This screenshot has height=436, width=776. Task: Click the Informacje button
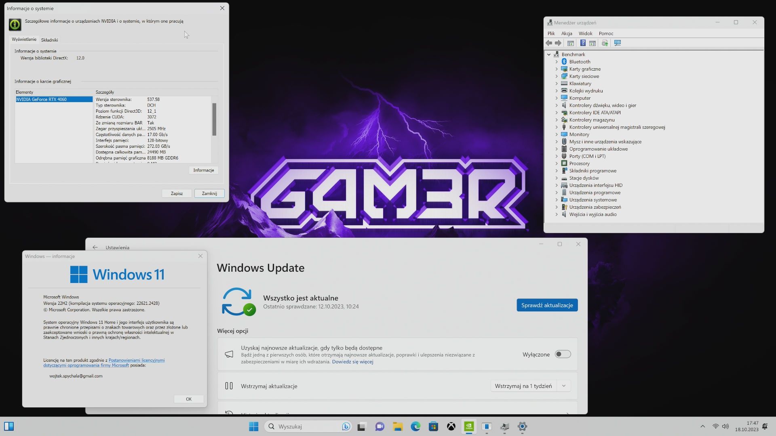[x=203, y=170]
